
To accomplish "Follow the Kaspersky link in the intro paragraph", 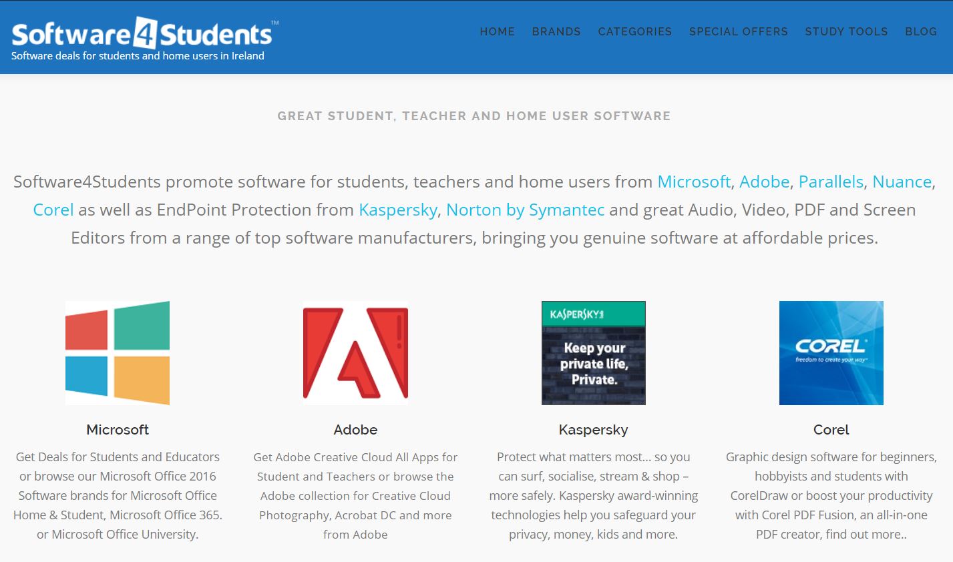I will [398, 210].
